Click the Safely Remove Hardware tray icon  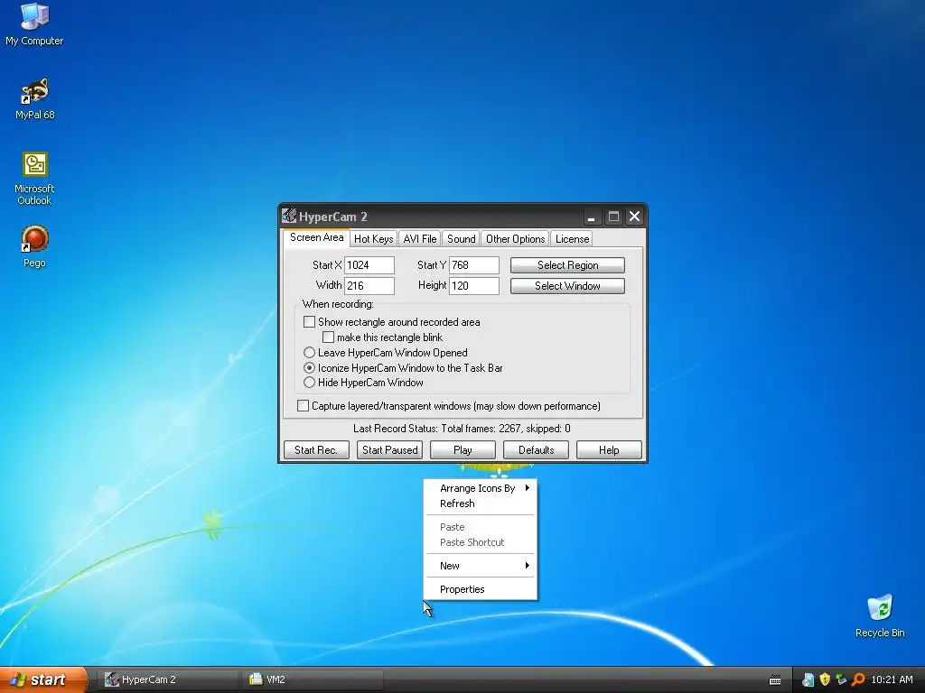coord(841,679)
